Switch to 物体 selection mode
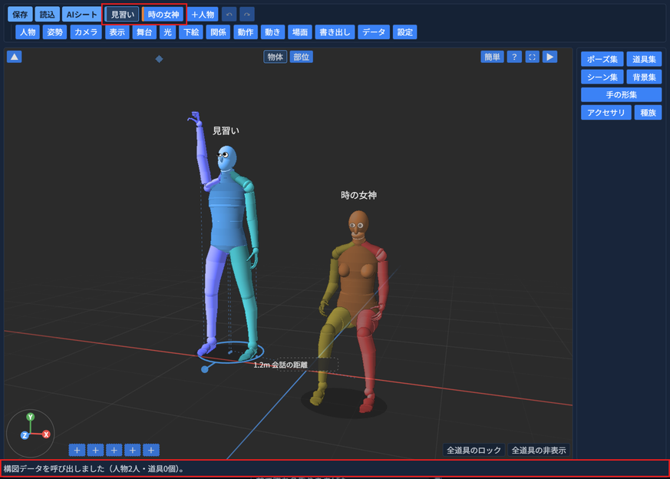The height and width of the screenshot is (479, 670). [276, 57]
